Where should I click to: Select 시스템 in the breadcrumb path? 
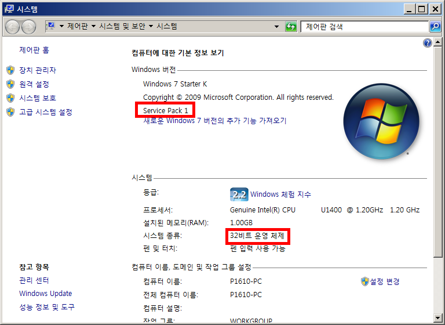point(167,27)
